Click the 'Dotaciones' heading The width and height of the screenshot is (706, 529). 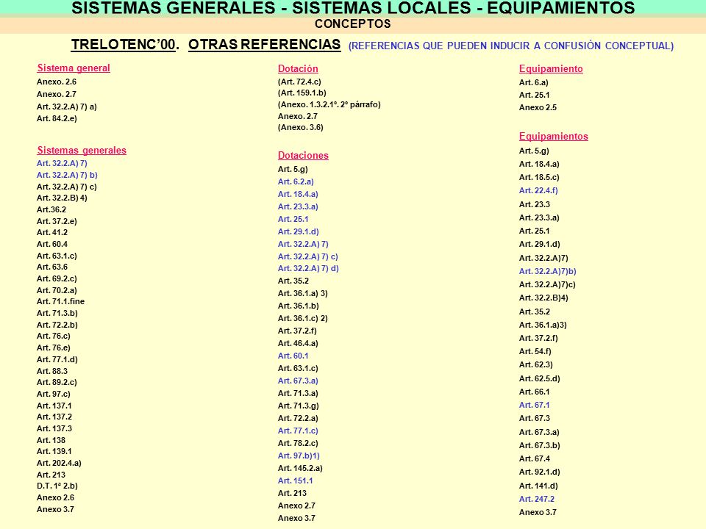tap(303, 155)
